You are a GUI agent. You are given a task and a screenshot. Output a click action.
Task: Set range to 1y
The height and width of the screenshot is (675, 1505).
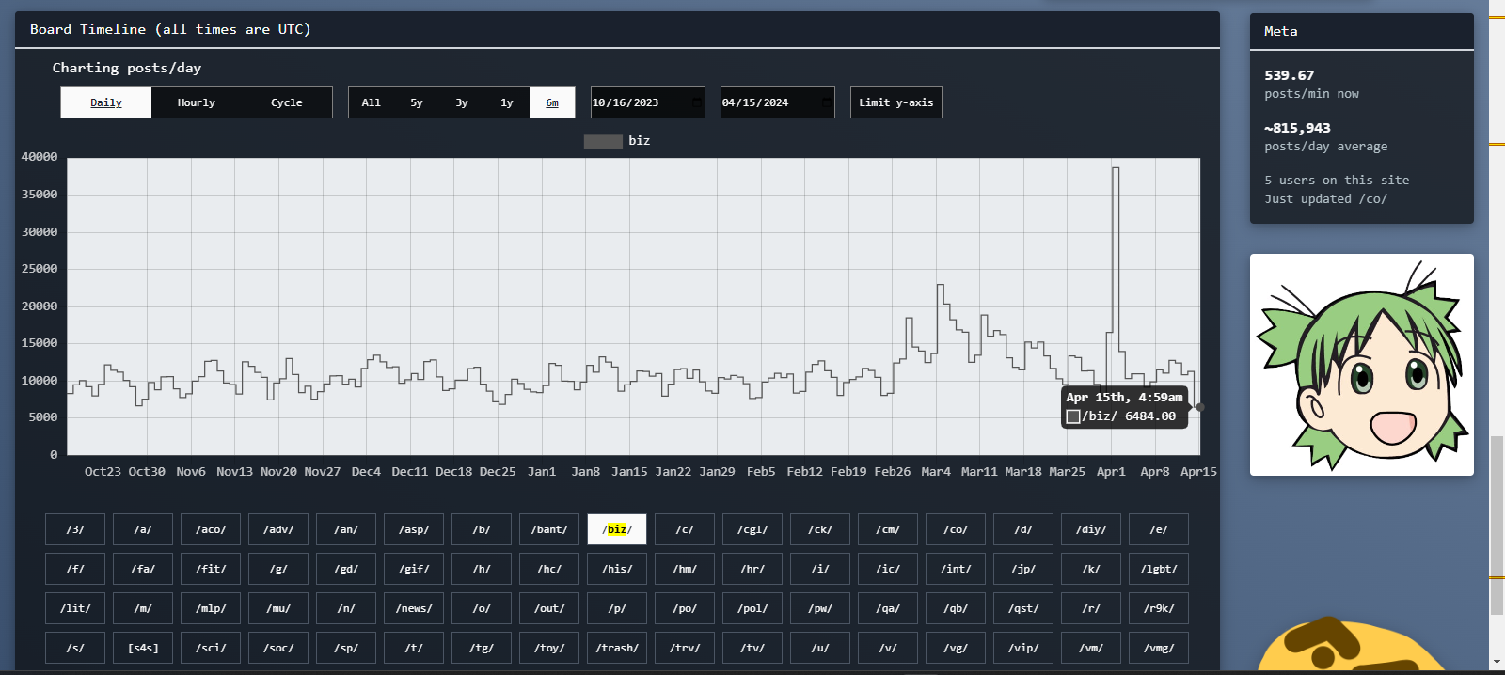(507, 102)
